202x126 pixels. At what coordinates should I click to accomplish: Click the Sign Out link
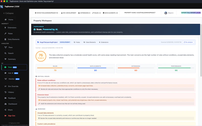tap(12, 116)
